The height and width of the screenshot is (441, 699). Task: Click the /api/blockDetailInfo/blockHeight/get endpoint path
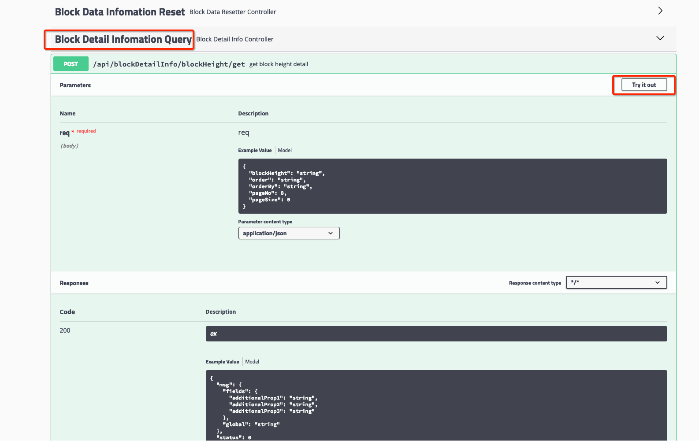pyautogui.click(x=169, y=64)
